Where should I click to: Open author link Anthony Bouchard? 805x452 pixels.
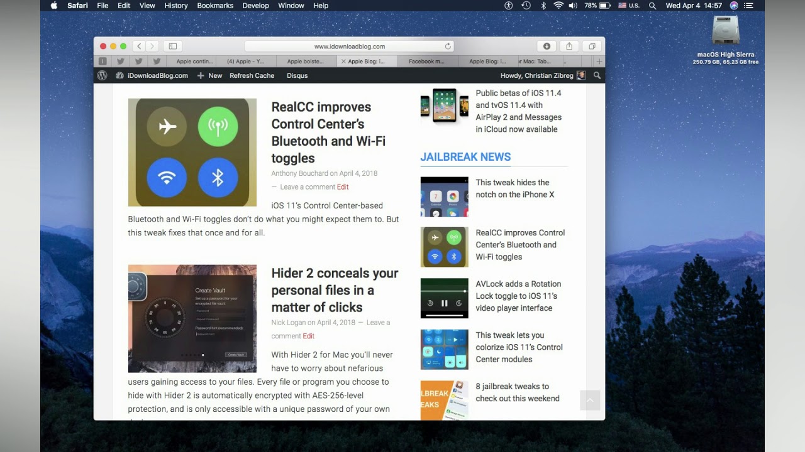point(299,173)
